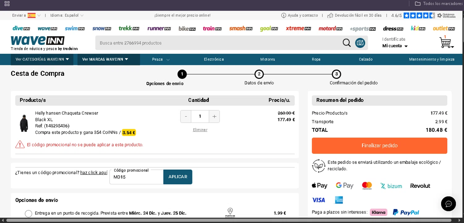464x223 pixels.
Task: Click the Eliminar link under quantity
Action: point(200,130)
